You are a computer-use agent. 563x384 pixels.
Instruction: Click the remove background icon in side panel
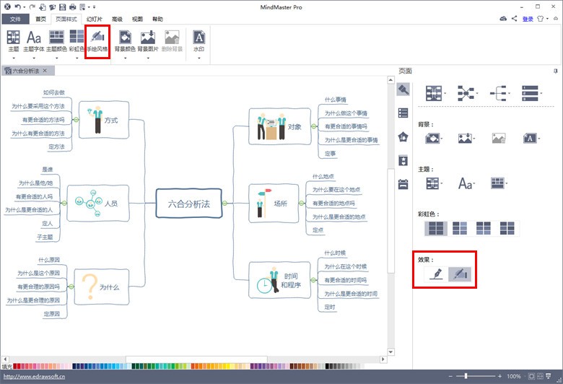tap(499, 139)
